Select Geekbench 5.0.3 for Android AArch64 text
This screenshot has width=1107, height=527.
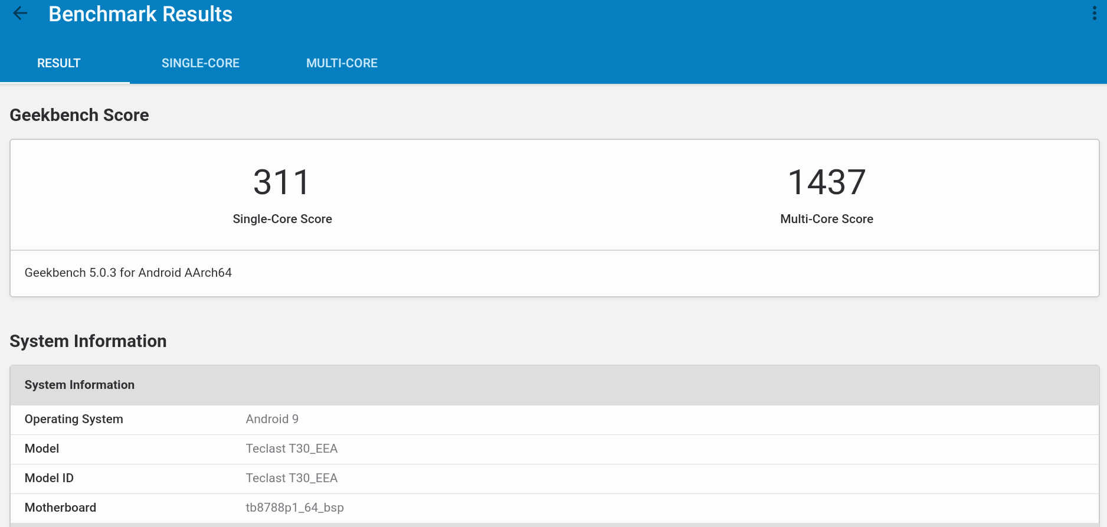click(128, 273)
